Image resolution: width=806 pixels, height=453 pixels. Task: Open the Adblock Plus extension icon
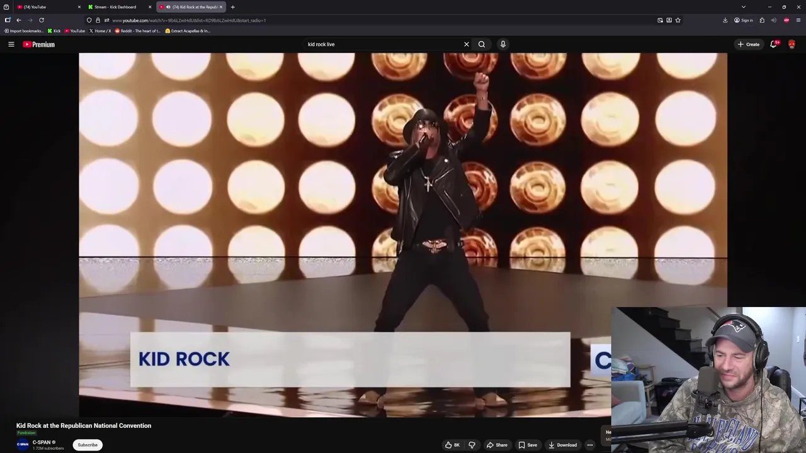point(786,20)
